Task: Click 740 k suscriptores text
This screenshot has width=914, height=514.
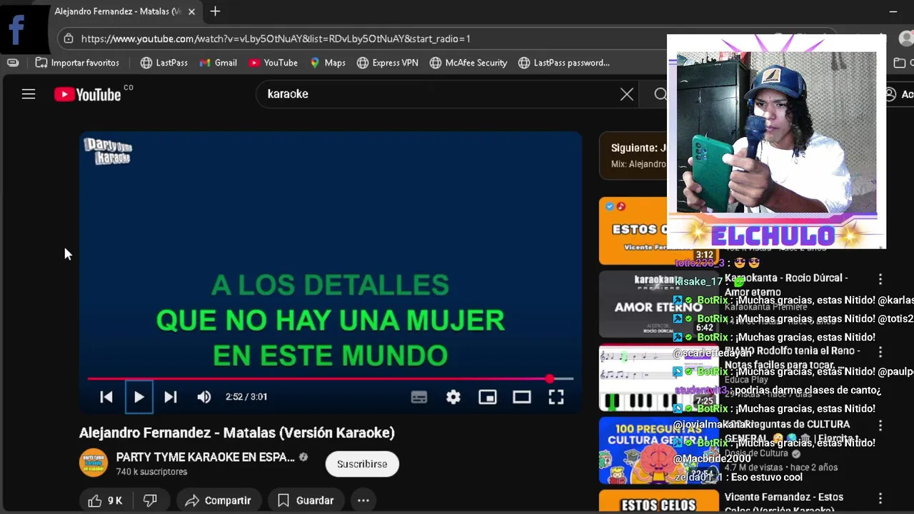Action: click(151, 472)
